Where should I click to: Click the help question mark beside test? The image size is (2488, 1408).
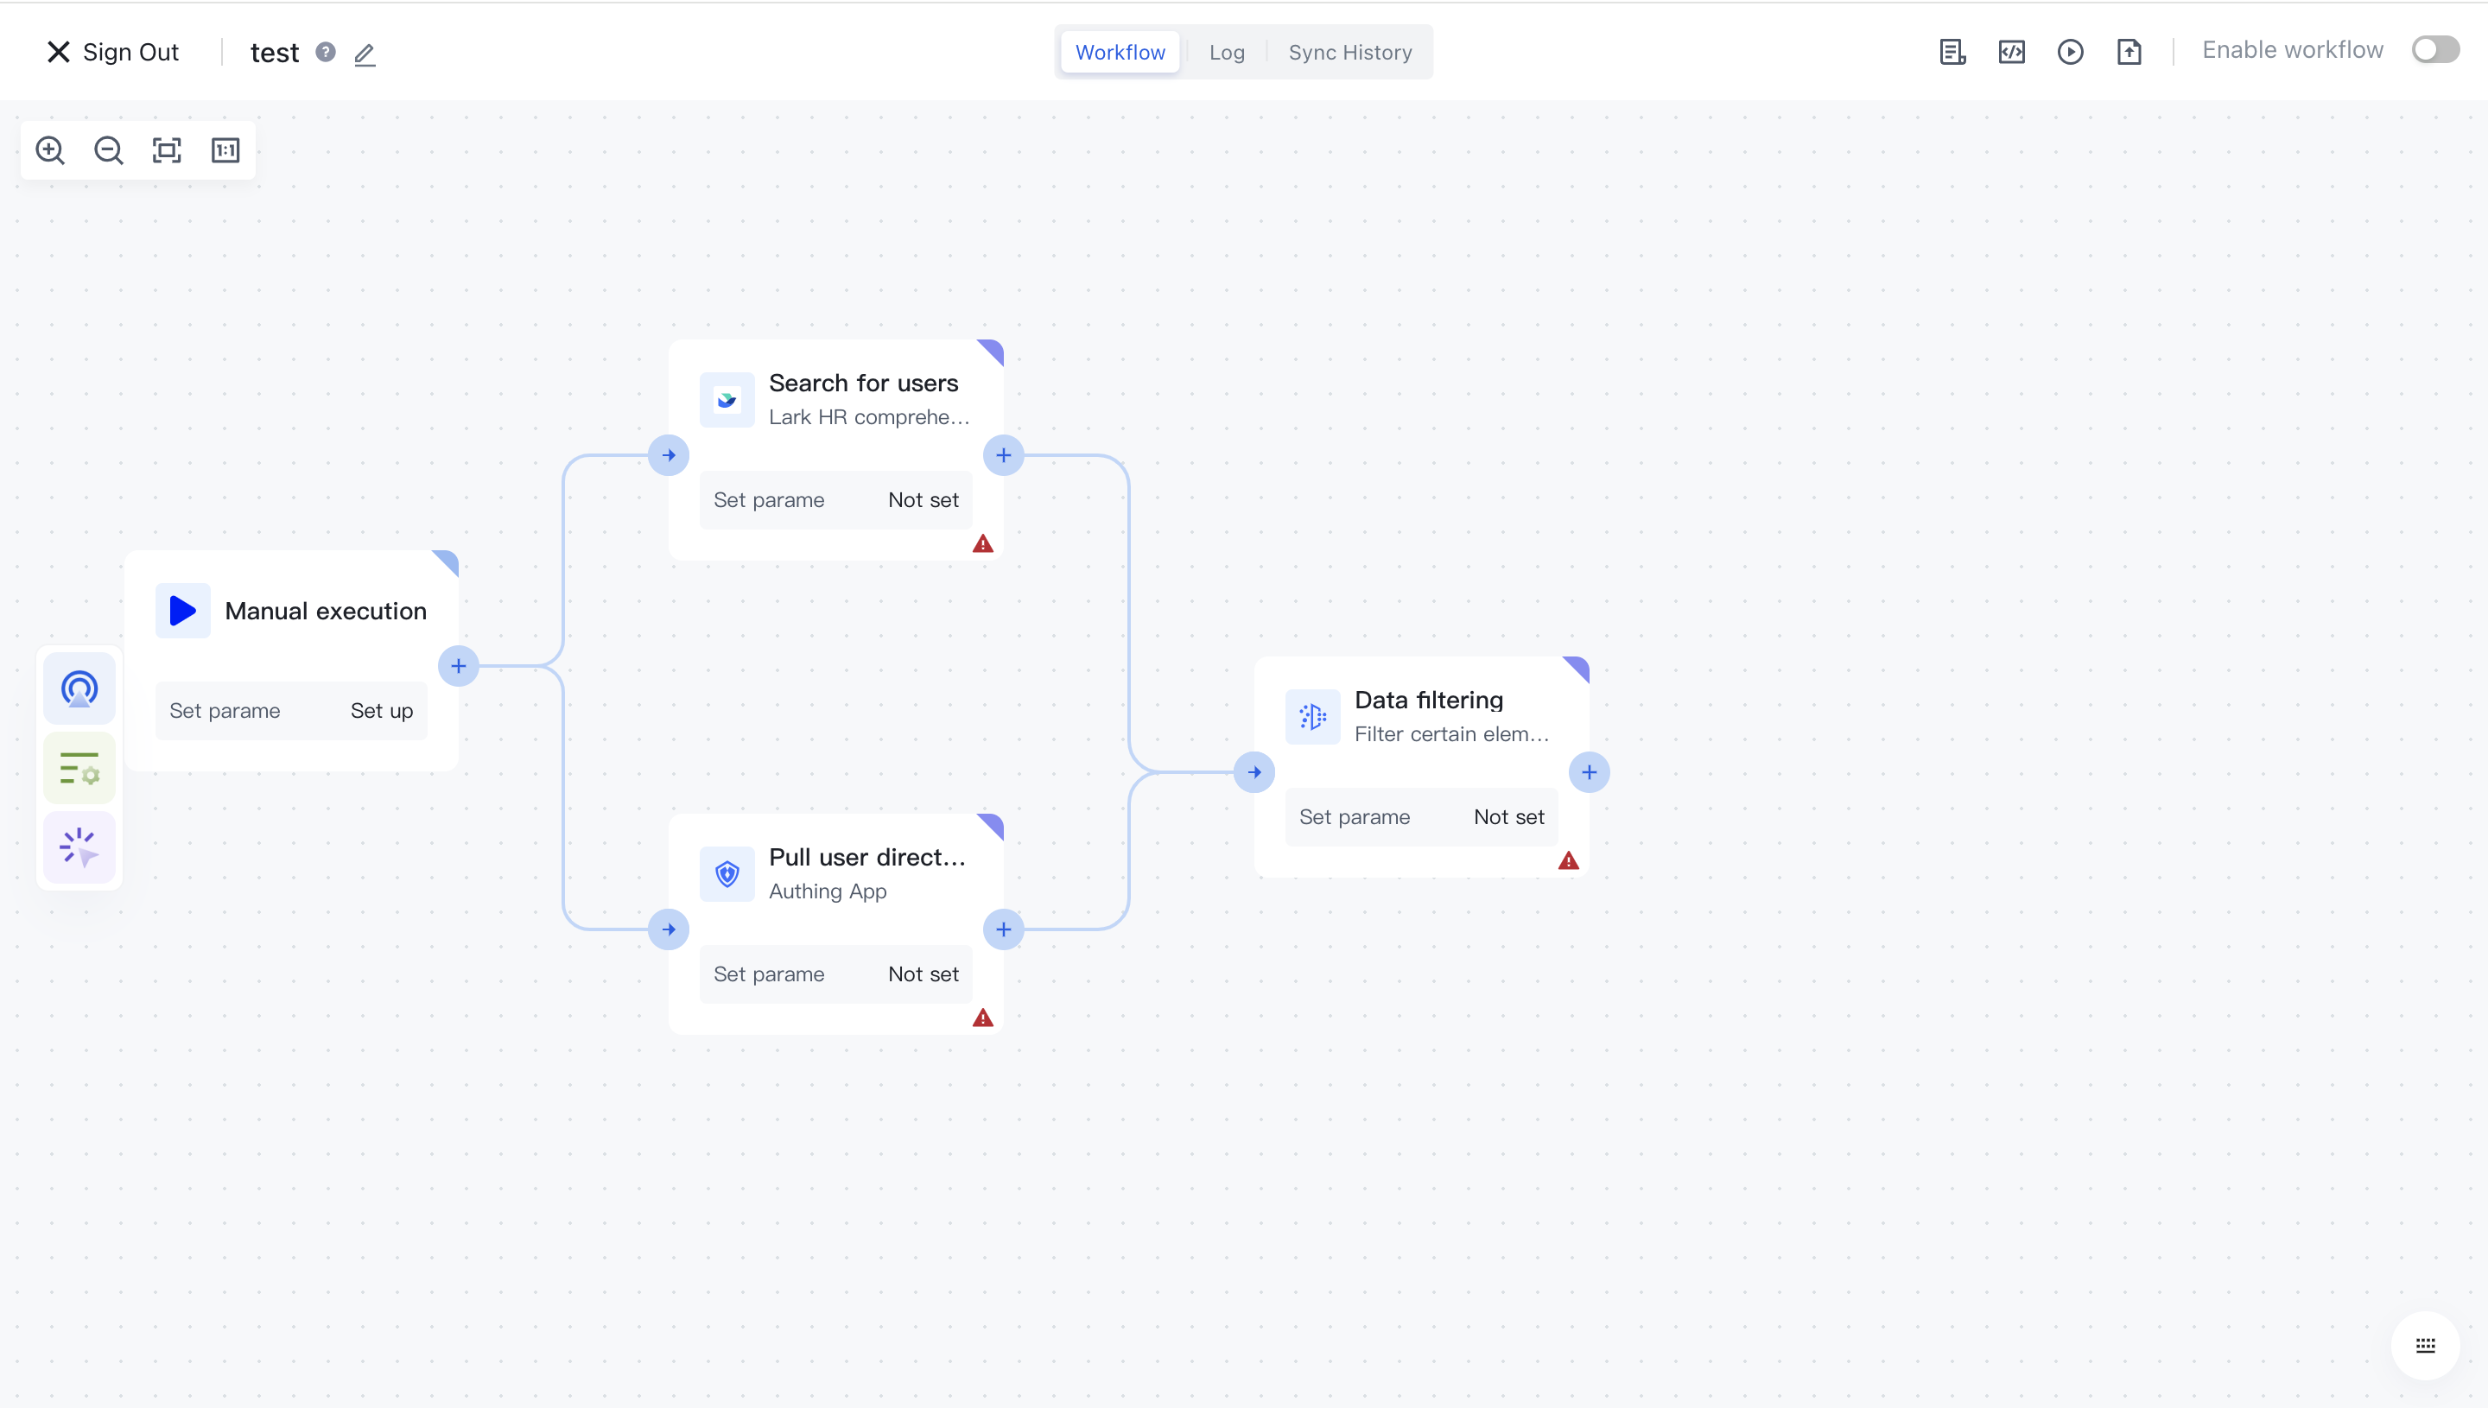(x=326, y=52)
